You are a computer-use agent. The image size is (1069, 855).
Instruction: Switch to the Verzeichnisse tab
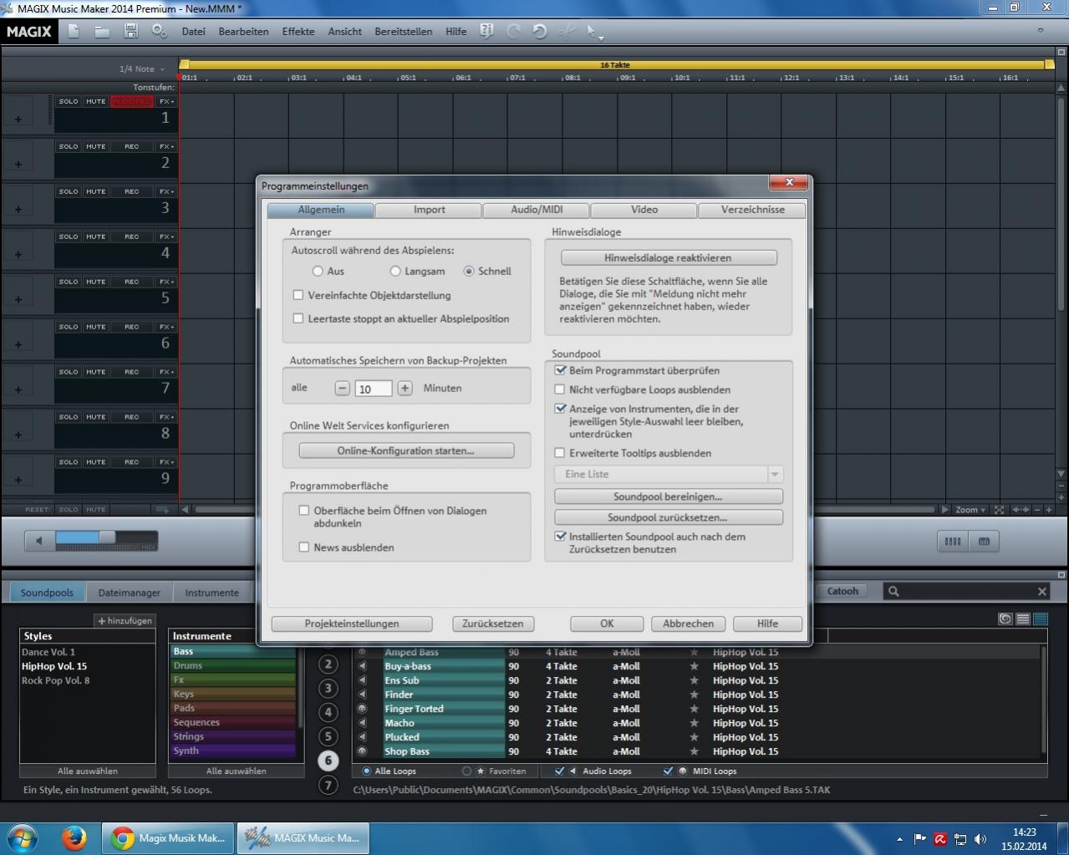pos(752,210)
